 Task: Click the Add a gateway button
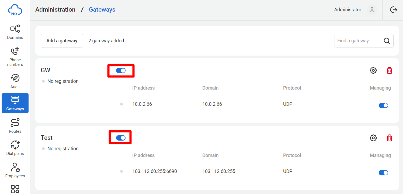(x=62, y=41)
